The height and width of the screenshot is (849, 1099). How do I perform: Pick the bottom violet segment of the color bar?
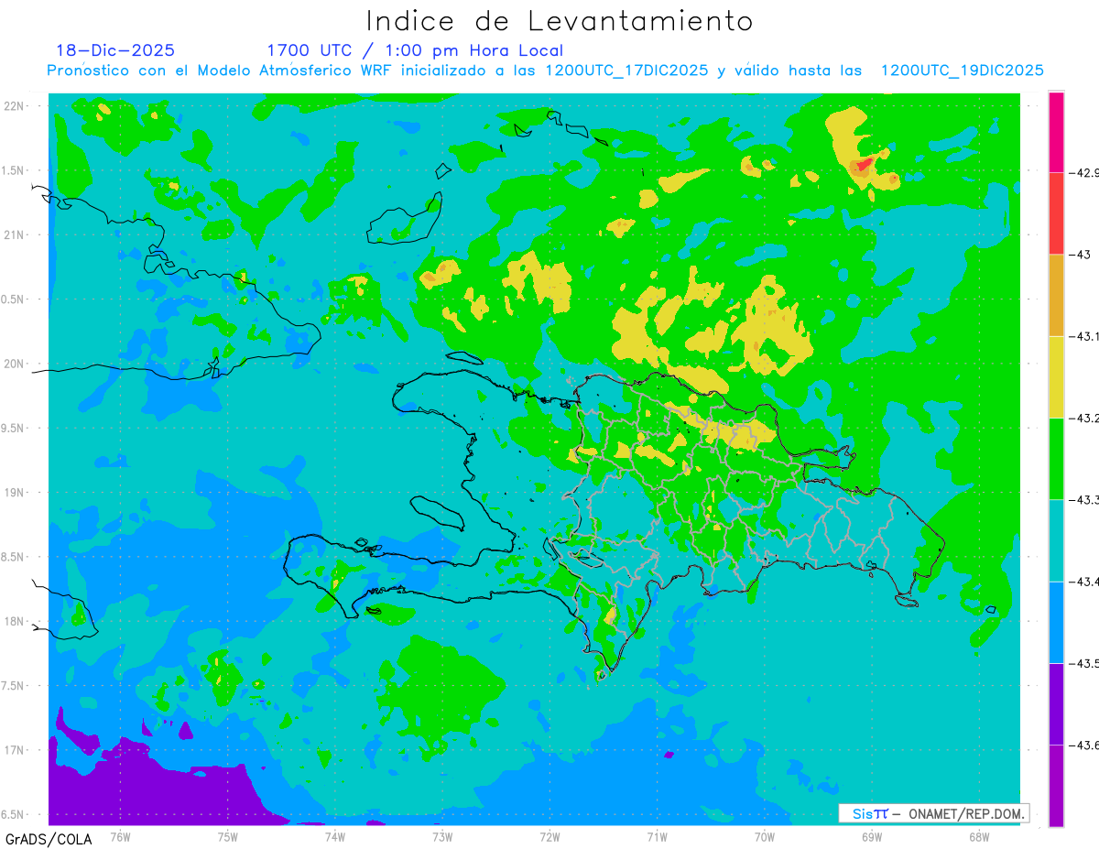click(x=1056, y=785)
